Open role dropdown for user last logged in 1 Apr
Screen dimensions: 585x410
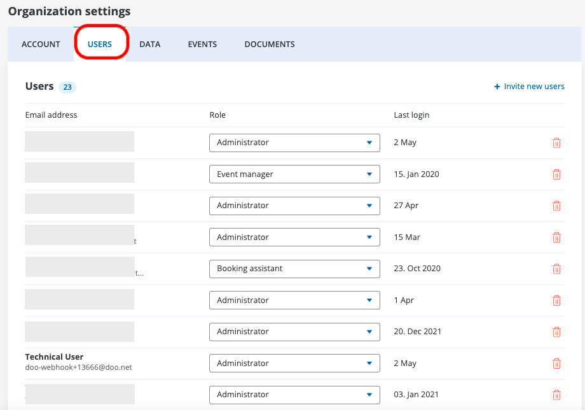tap(294, 300)
